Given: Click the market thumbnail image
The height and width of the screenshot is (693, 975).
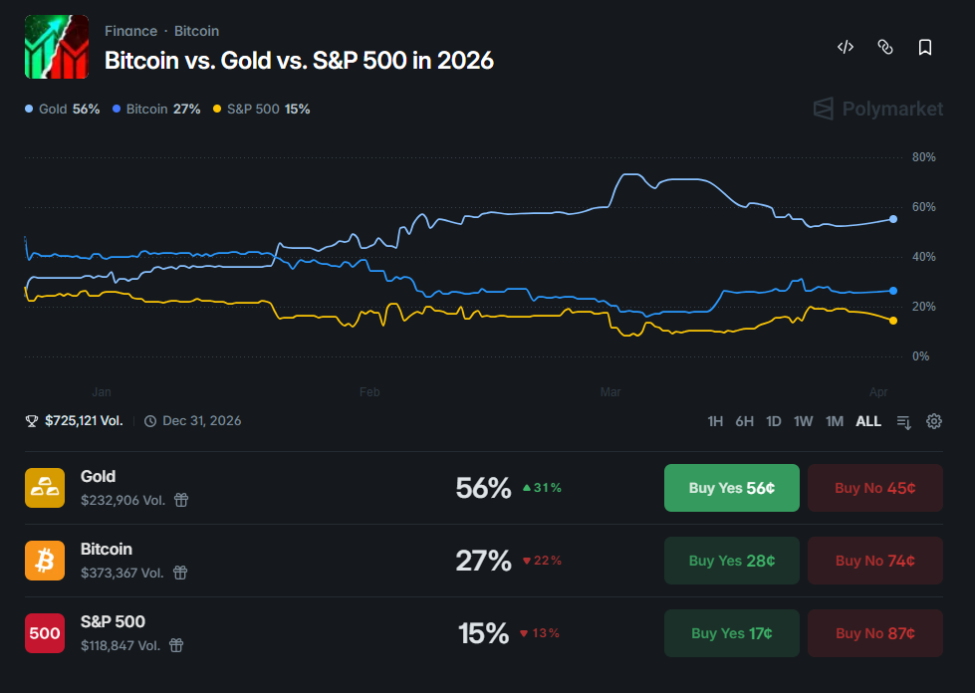Looking at the screenshot, I should click(57, 47).
